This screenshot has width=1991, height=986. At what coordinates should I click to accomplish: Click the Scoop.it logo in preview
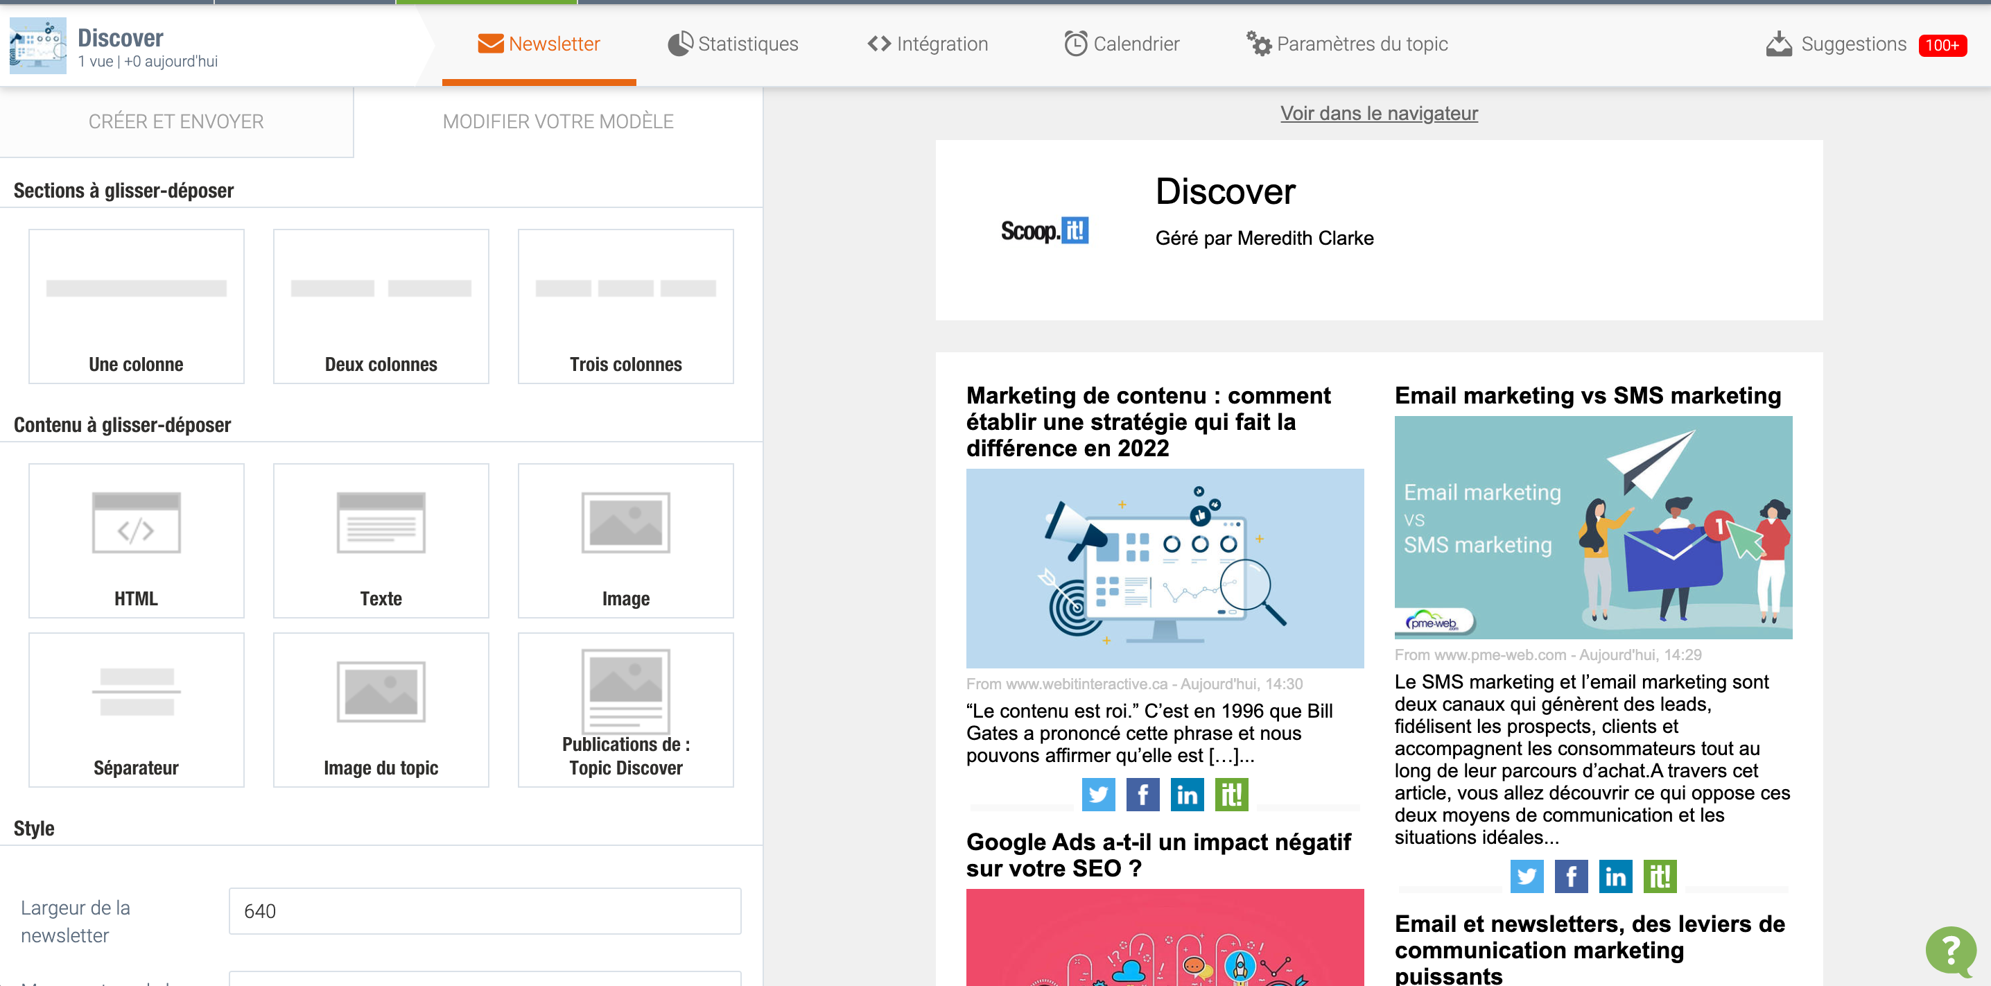click(x=1044, y=230)
